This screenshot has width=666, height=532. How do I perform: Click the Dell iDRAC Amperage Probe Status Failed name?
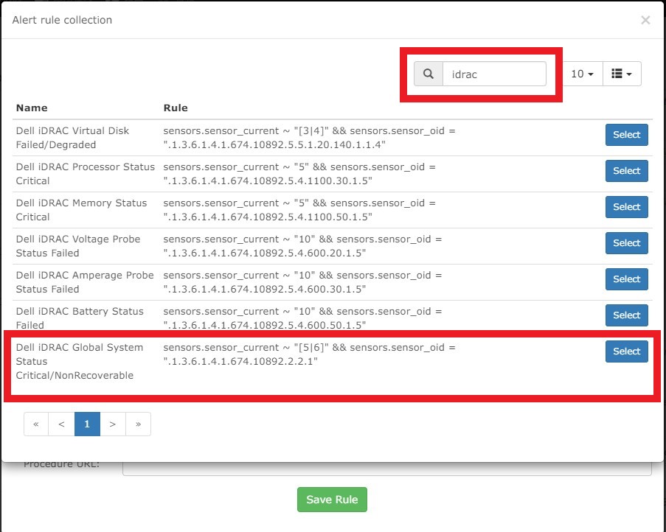coord(85,281)
